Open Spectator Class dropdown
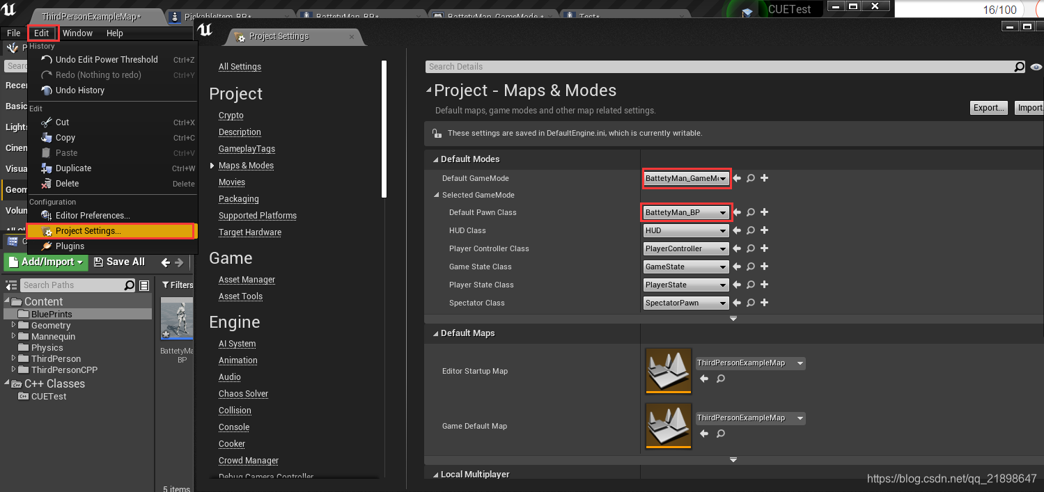The height and width of the screenshot is (492, 1044). [x=686, y=303]
